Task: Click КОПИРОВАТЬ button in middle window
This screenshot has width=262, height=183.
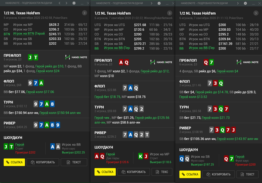Action: pos(134,172)
